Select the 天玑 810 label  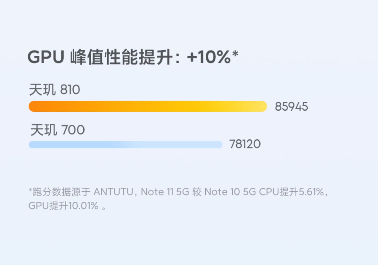[x=54, y=90]
